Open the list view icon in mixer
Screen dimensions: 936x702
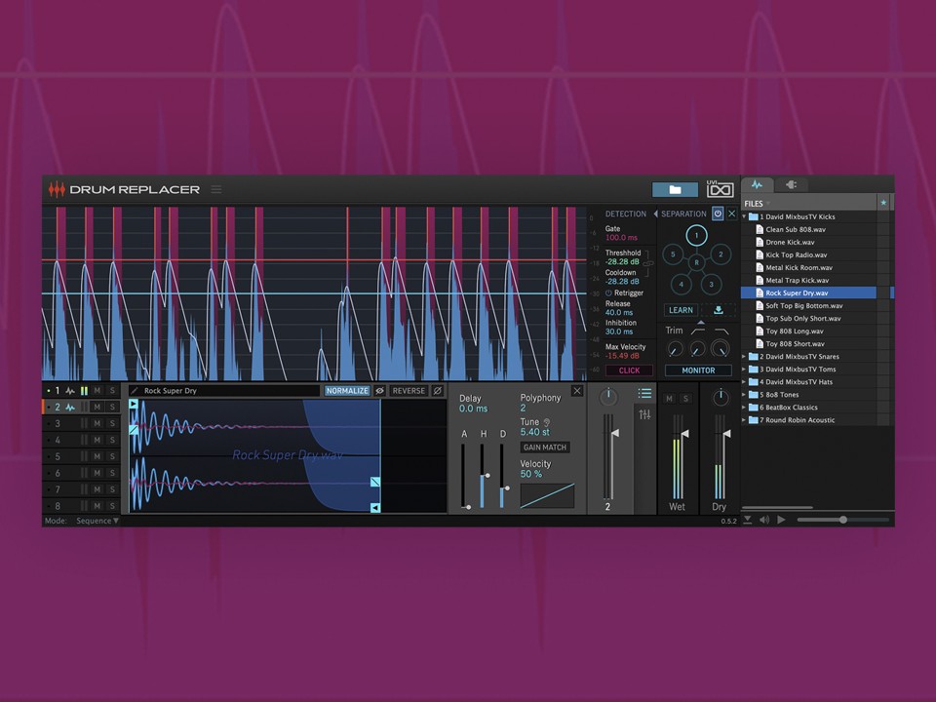point(644,393)
